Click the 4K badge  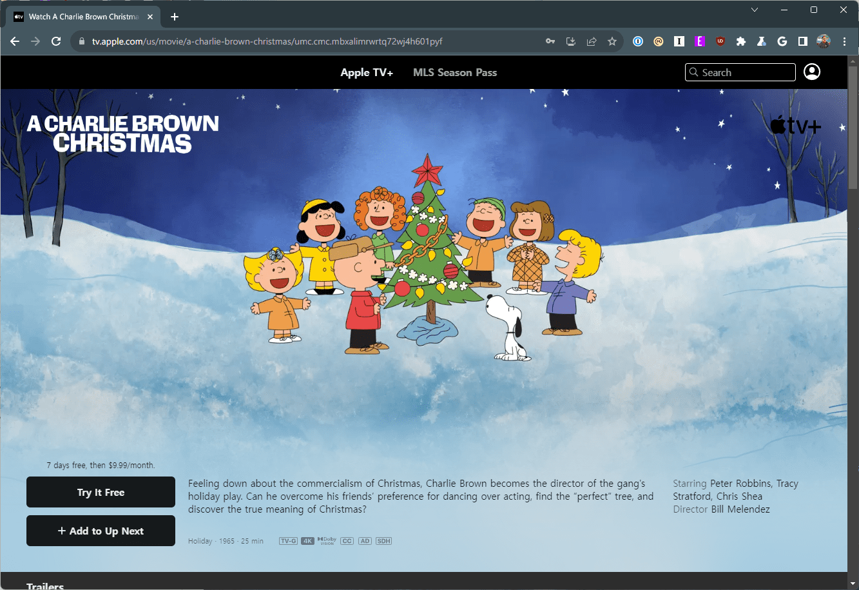[307, 541]
